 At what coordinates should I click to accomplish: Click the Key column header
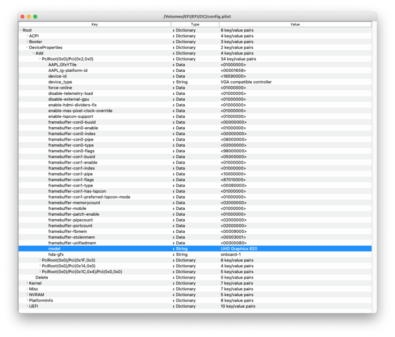[x=95, y=24]
